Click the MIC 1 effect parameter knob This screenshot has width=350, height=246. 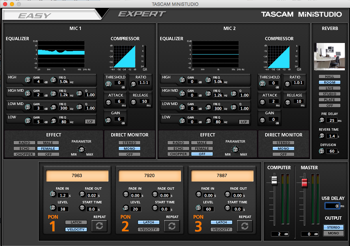[81, 149]
